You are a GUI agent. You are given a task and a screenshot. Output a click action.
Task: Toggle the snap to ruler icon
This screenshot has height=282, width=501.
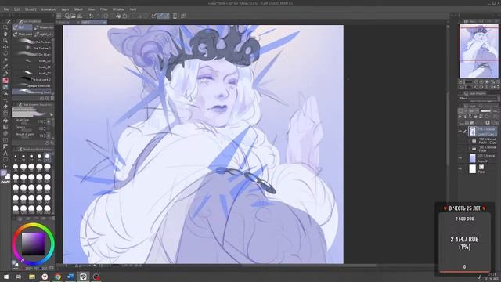(x=160, y=16)
